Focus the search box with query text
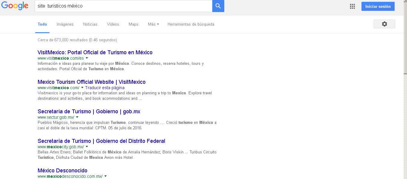The image size is (407, 179). [124, 6]
